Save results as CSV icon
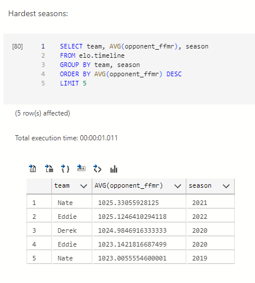 [32, 169]
